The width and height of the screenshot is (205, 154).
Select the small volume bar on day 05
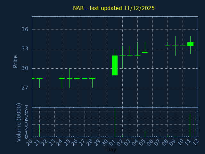click(145, 133)
